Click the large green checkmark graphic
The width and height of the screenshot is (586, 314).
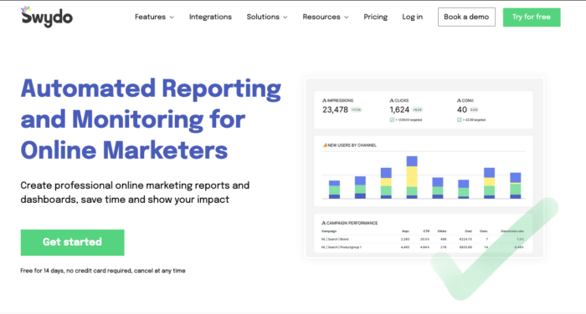click(494, 249)
